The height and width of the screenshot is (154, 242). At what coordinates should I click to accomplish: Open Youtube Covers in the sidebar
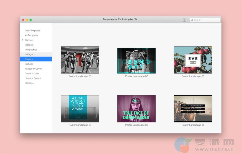tap(33, 78)
